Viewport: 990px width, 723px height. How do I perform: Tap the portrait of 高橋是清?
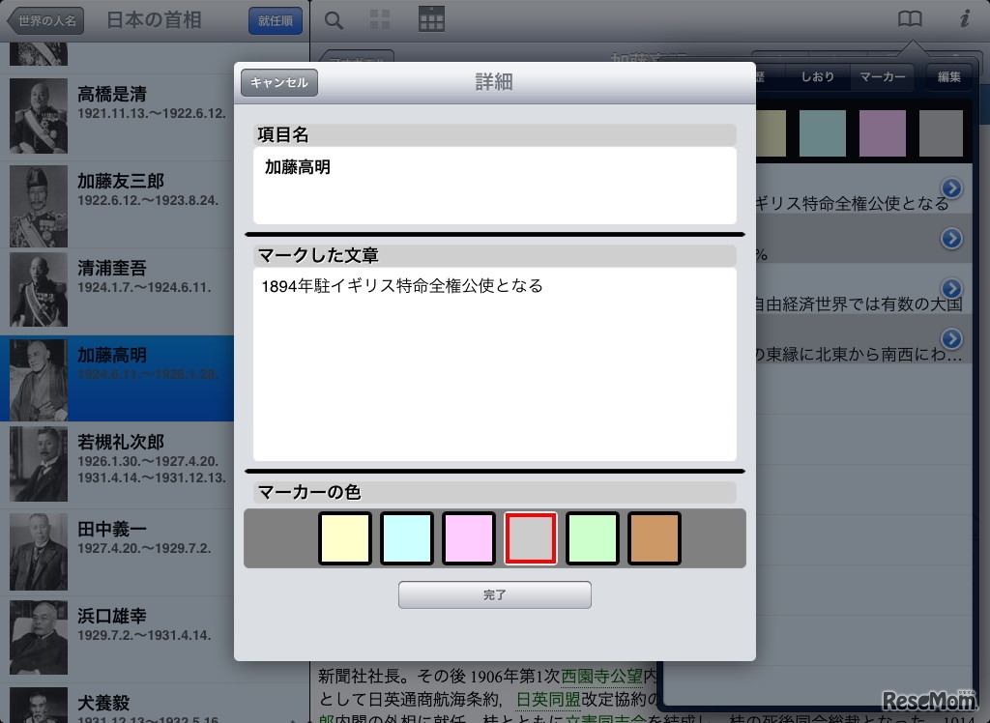[x=39, y=116]
